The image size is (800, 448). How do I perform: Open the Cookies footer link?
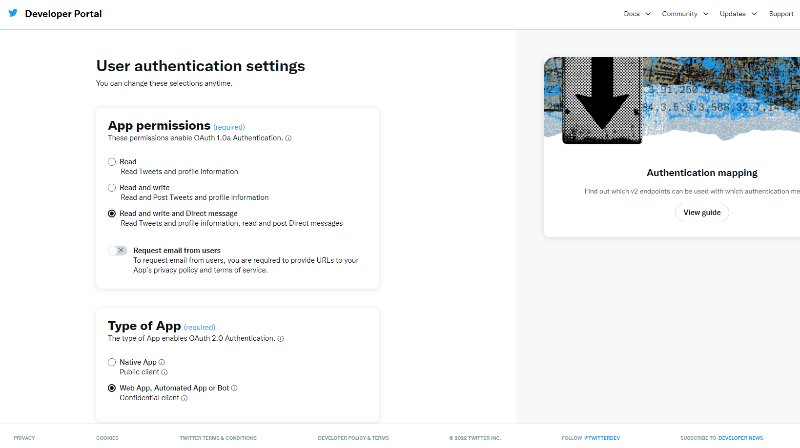pos(107,438)
